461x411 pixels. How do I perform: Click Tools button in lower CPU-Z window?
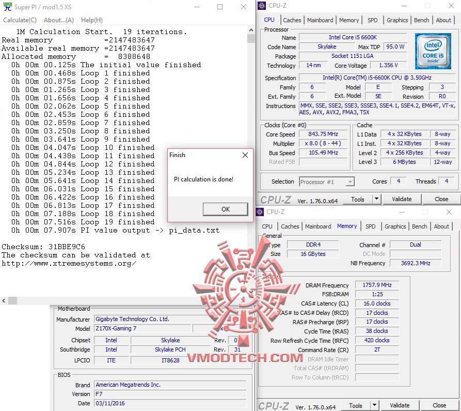pos(356,405)
